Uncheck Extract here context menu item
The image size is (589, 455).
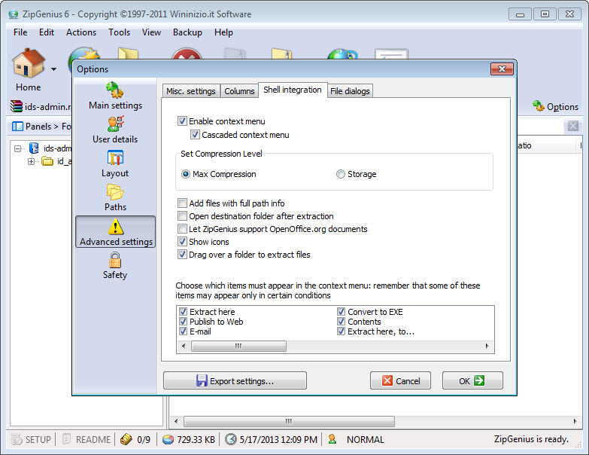[x=183, y=312]
